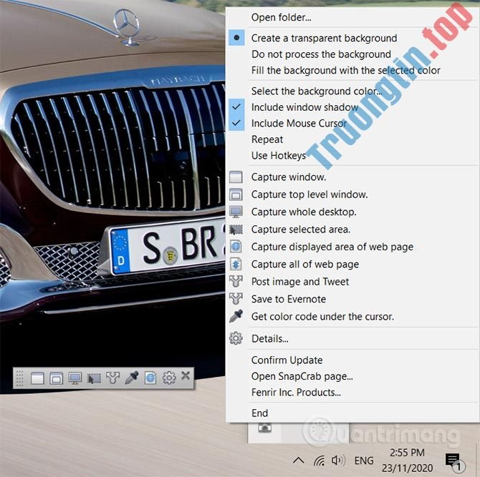
Task: Enable the Use Hotkeys option
Action: (x=278, y=155)
